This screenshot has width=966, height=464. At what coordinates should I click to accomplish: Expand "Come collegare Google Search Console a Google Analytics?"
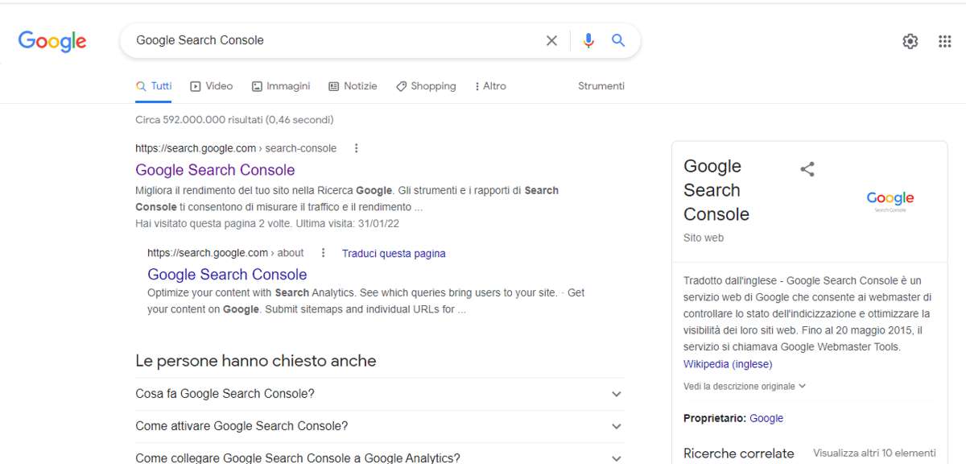[380, 456]
